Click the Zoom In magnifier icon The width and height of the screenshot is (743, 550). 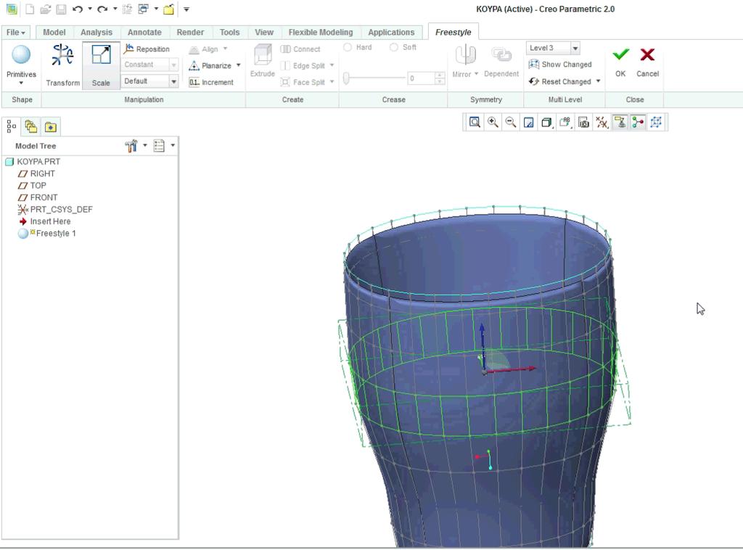[x=493, y=122]
